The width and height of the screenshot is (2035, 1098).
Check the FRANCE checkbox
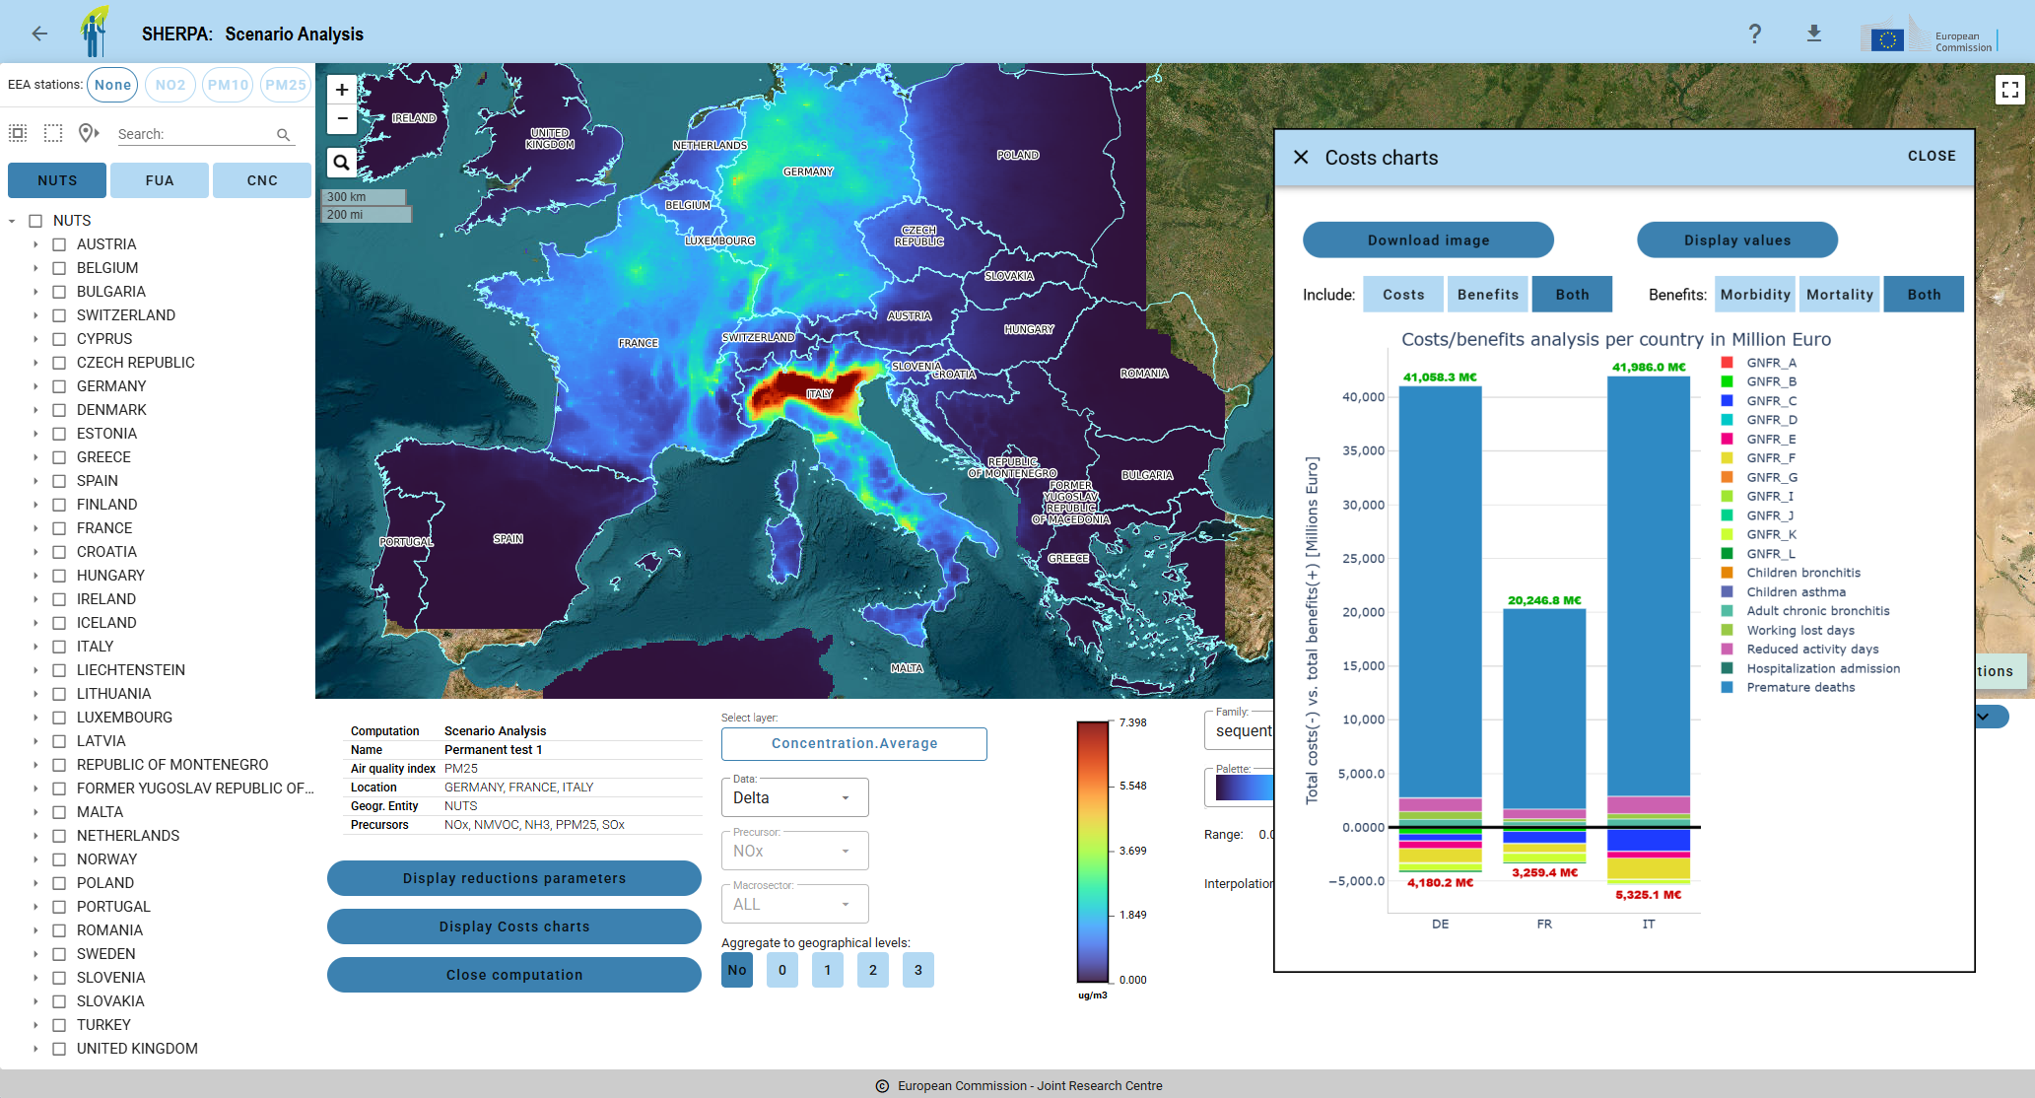(x=59, y=528)
